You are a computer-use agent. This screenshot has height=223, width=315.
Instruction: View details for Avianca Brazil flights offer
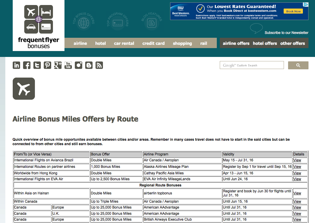click(297, 160)
